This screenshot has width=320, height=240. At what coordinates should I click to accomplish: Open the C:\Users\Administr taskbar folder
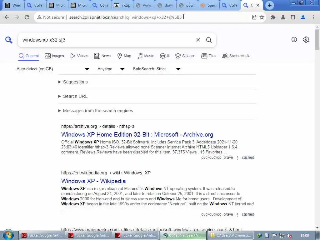[230, 235]
